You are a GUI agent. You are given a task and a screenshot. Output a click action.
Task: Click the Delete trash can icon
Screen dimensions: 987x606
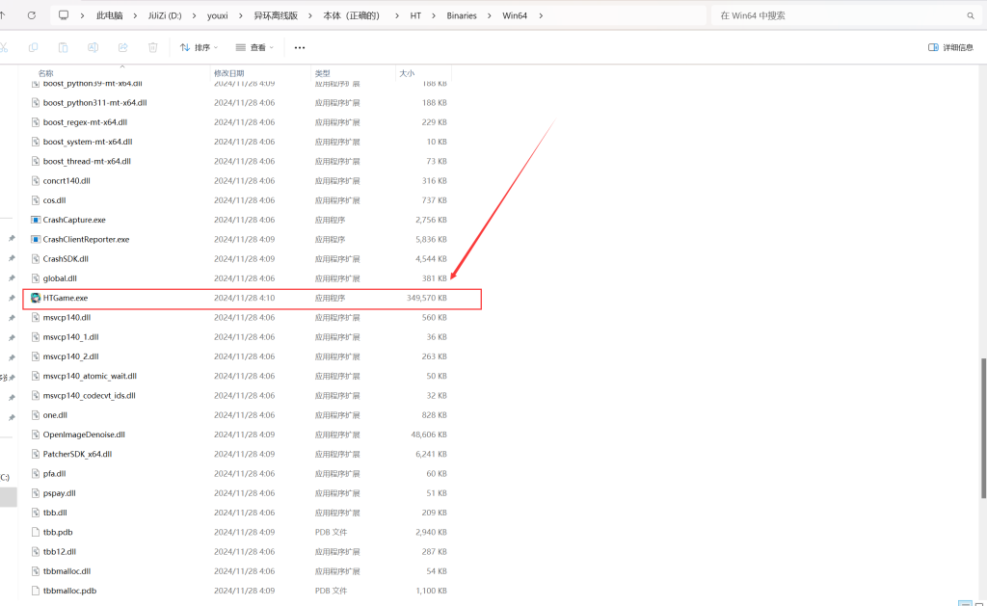click(x=152, y=47)
